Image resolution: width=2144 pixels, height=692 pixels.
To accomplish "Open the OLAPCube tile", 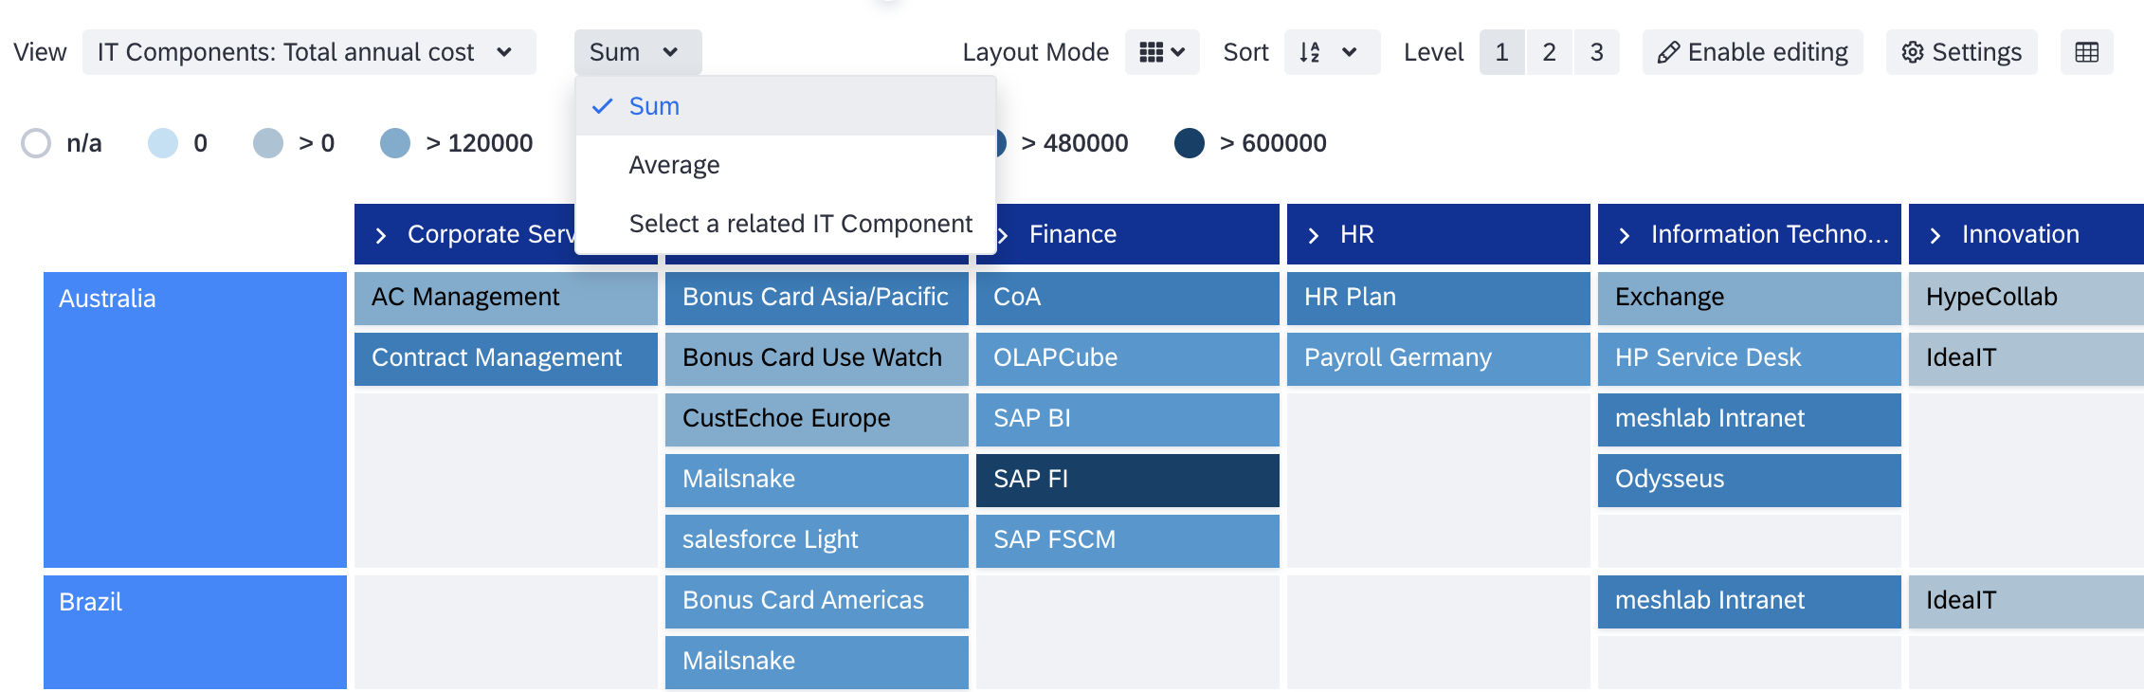I will [1128, 358].
